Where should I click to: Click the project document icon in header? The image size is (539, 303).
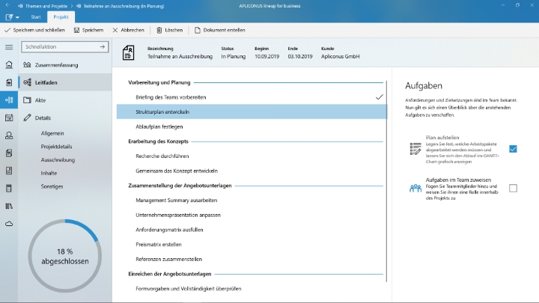coord(128,52)
